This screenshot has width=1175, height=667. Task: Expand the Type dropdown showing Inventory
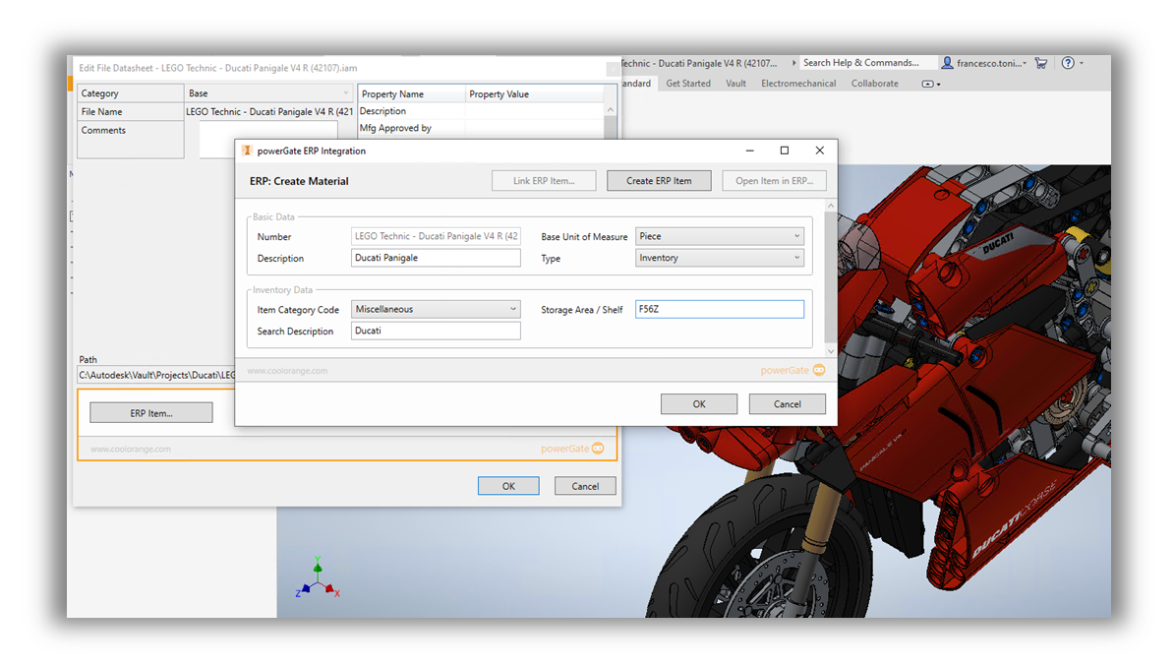click(x=795, y=258)
